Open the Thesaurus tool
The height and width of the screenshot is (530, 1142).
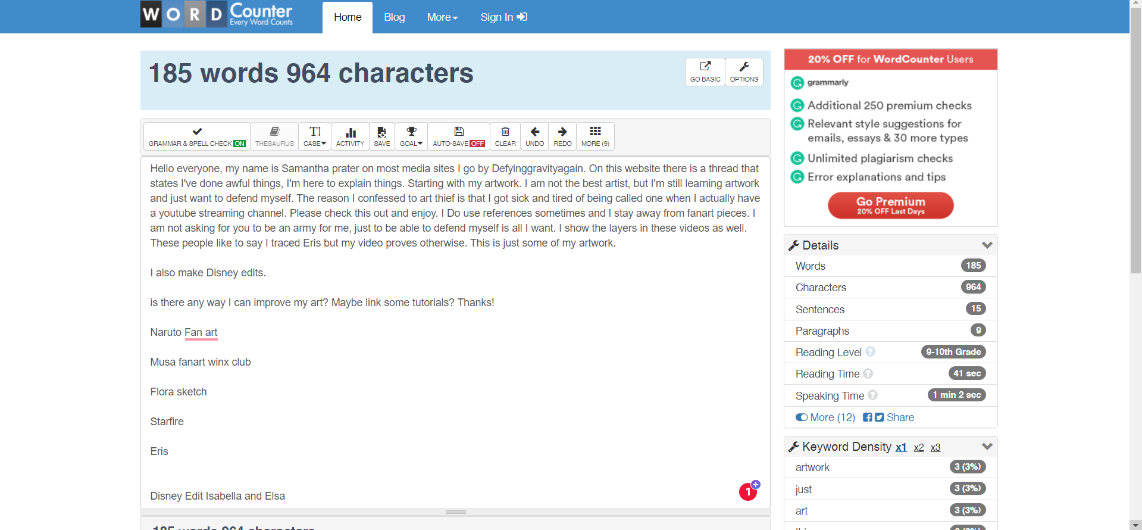point(274,136)
